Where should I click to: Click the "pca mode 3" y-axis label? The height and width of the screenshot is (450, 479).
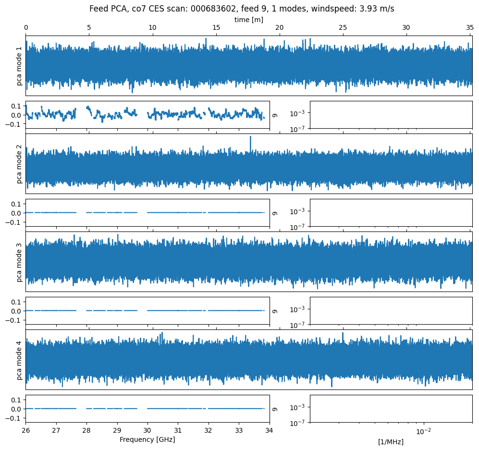[x=19, y=262]
